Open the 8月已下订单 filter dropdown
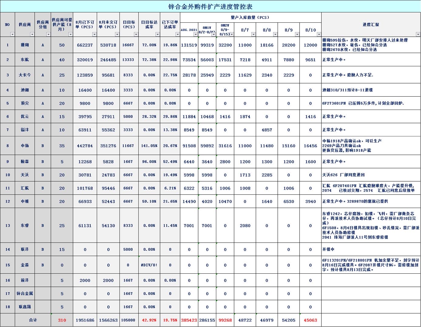The width and height of the screenshot is (421, 327). (94, 35)
